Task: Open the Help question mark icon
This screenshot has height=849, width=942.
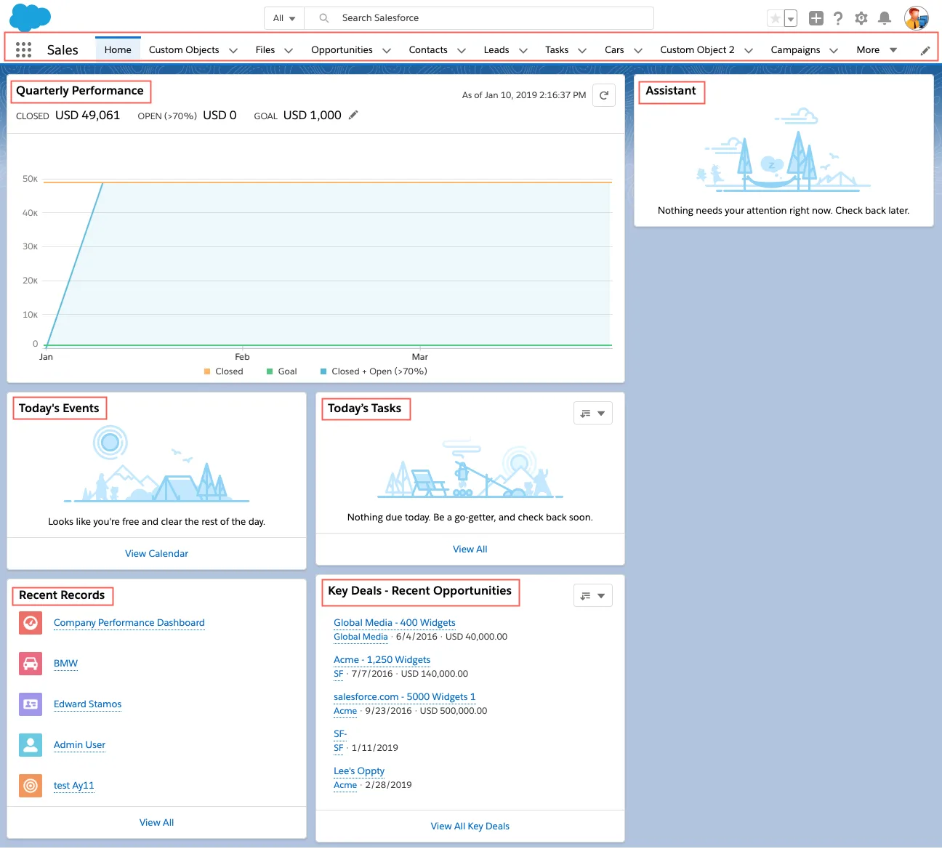Action: (838, 18)
